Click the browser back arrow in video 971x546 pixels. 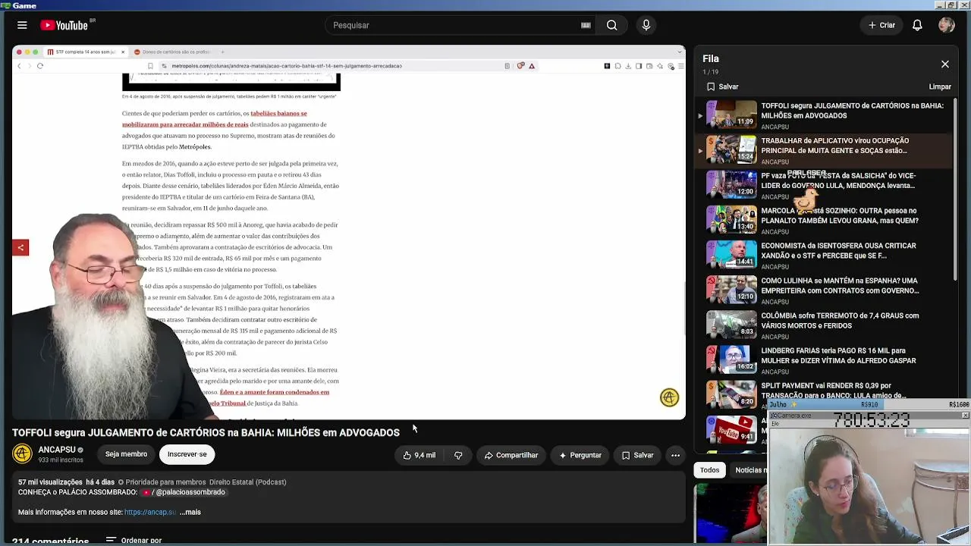point(19,66)
